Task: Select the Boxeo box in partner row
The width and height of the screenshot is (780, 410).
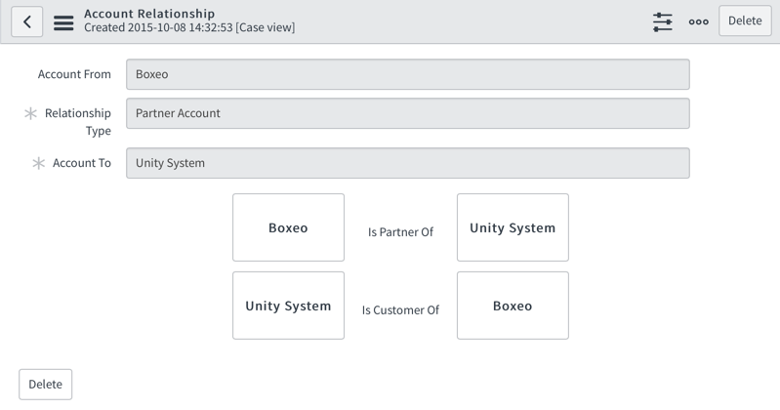Action: coord(288,227)
